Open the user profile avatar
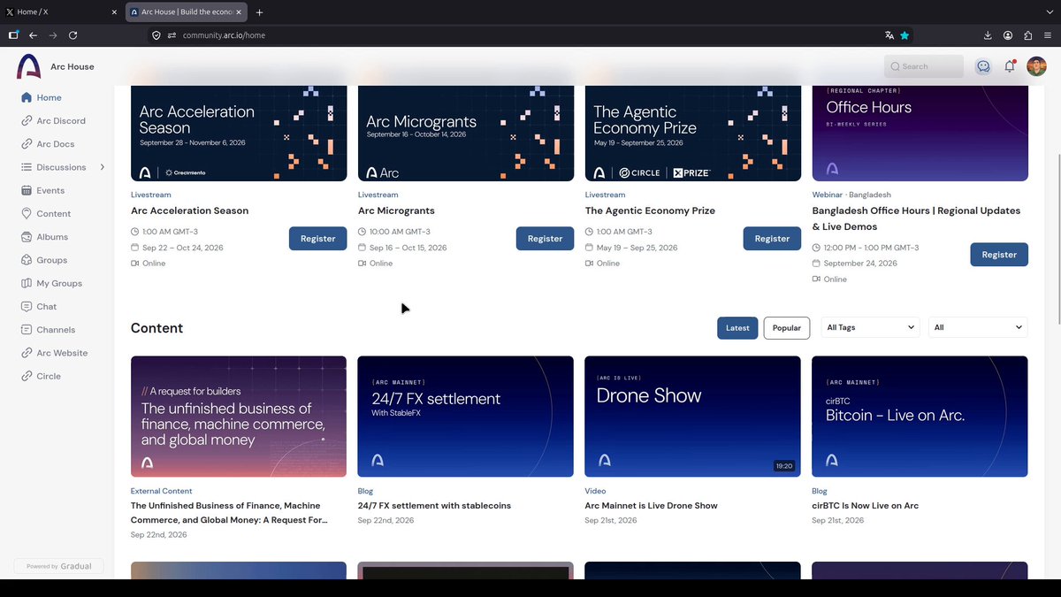The image size is (1061, 597). [1036, 66]
